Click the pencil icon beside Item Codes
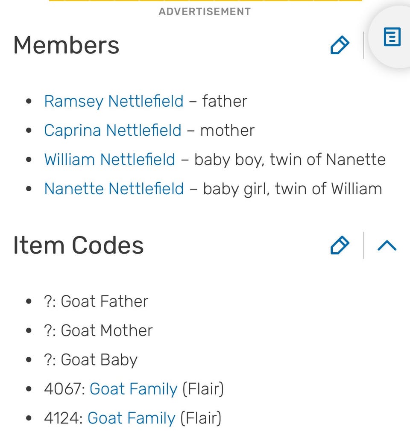The height and width of the screenshot is (441, 410). (x=340, y=245)
